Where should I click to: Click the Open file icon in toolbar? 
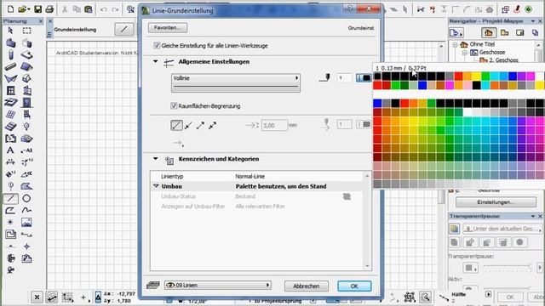pos(24,9)
